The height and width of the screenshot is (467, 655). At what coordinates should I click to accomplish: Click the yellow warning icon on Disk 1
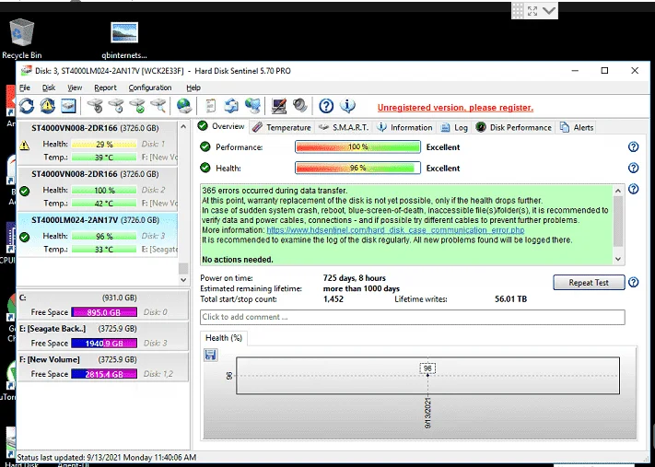pos(25,146)
